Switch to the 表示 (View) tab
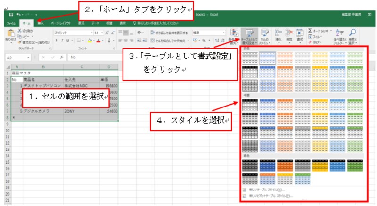This screenshot has width=377, height=206. [123, 23]
